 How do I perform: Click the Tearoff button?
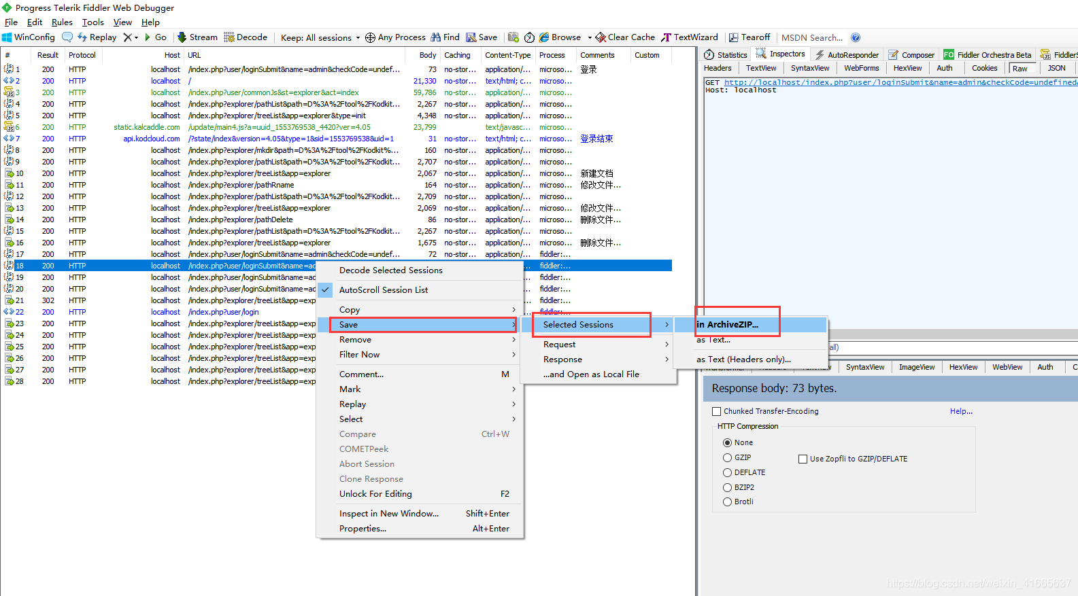(x=749, y=37)
